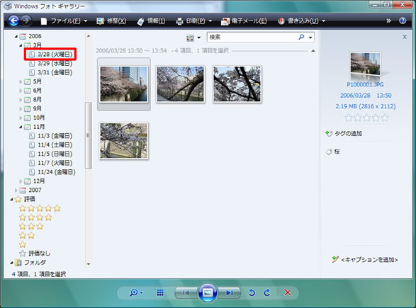Viewport: 416px width, 308px height.
Task: Open the 印刷(P) print menu
Action: tap(194, 21)
